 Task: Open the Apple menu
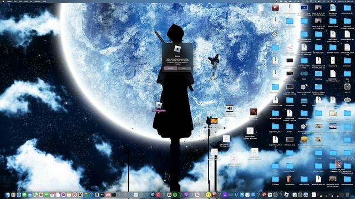click(x=3, y=1)
